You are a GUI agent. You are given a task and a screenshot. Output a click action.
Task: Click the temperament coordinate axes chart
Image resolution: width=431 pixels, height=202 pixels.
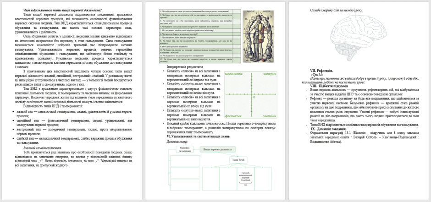pos(251,95)
